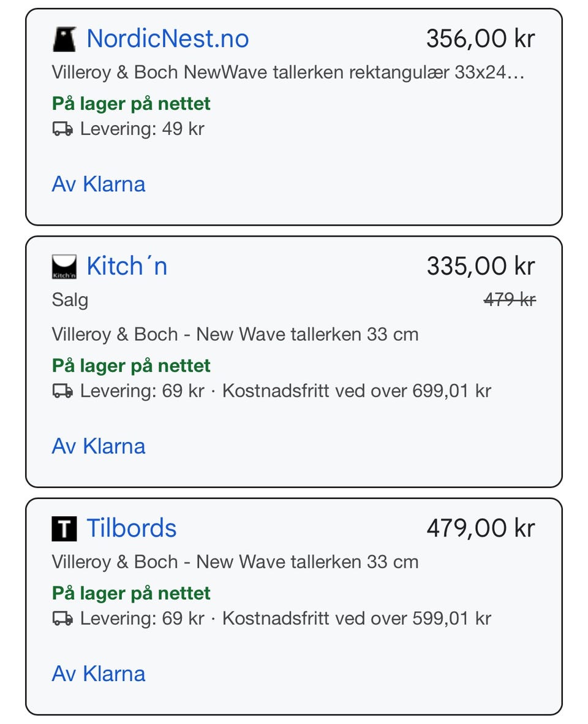
Task: Open the NordicNest.no store link
Action: (167, 39)
